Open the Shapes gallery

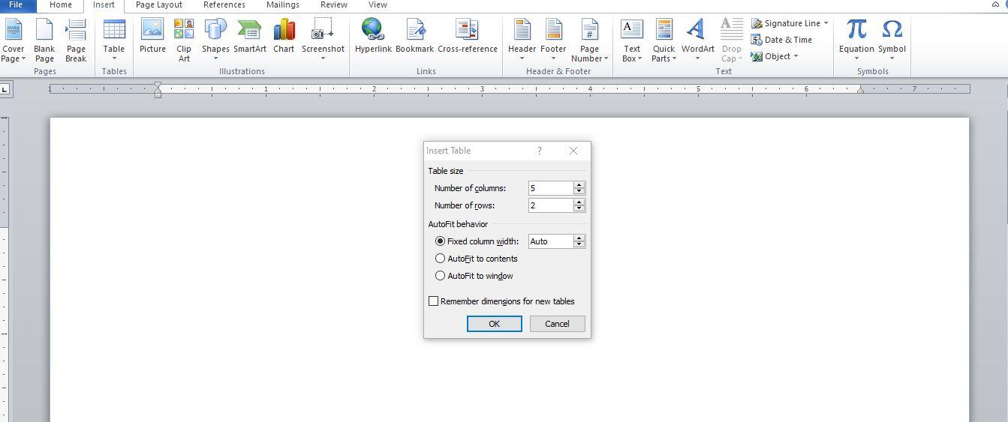click(215, 40)
